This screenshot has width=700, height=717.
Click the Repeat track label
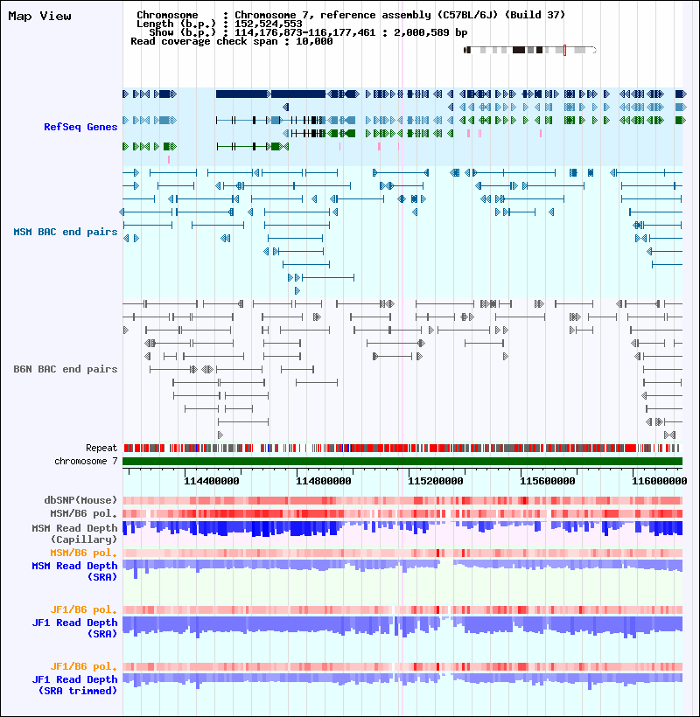point(101,448)
